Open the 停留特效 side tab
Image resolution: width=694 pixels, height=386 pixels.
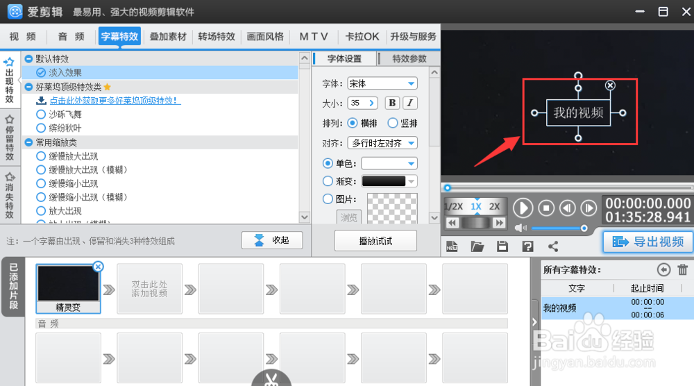click(x=9, y=137)
